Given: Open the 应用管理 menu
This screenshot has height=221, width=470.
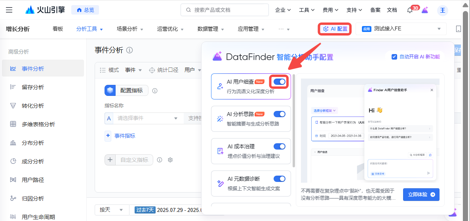Looking at the screenshot, I should [251, 29].
